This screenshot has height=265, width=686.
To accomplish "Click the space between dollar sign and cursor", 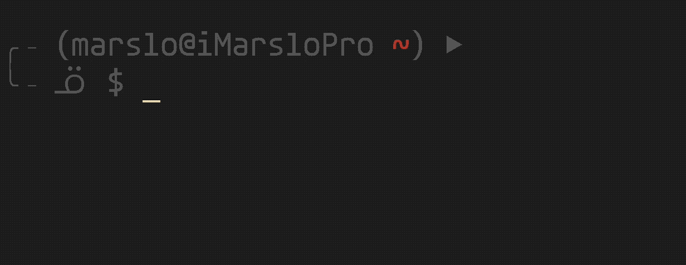I will (x=134, y=84).
